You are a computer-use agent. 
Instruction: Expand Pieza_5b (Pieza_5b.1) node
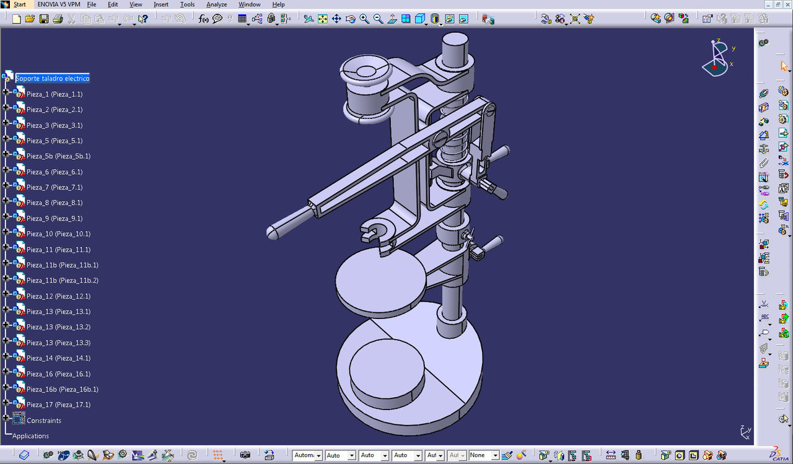click(6, 154)
